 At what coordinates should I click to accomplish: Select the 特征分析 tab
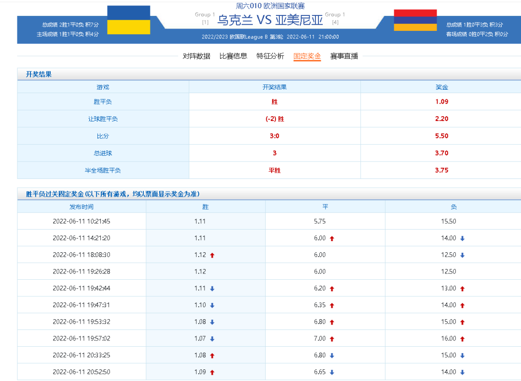pyautogui.click(x=270, y=56)
